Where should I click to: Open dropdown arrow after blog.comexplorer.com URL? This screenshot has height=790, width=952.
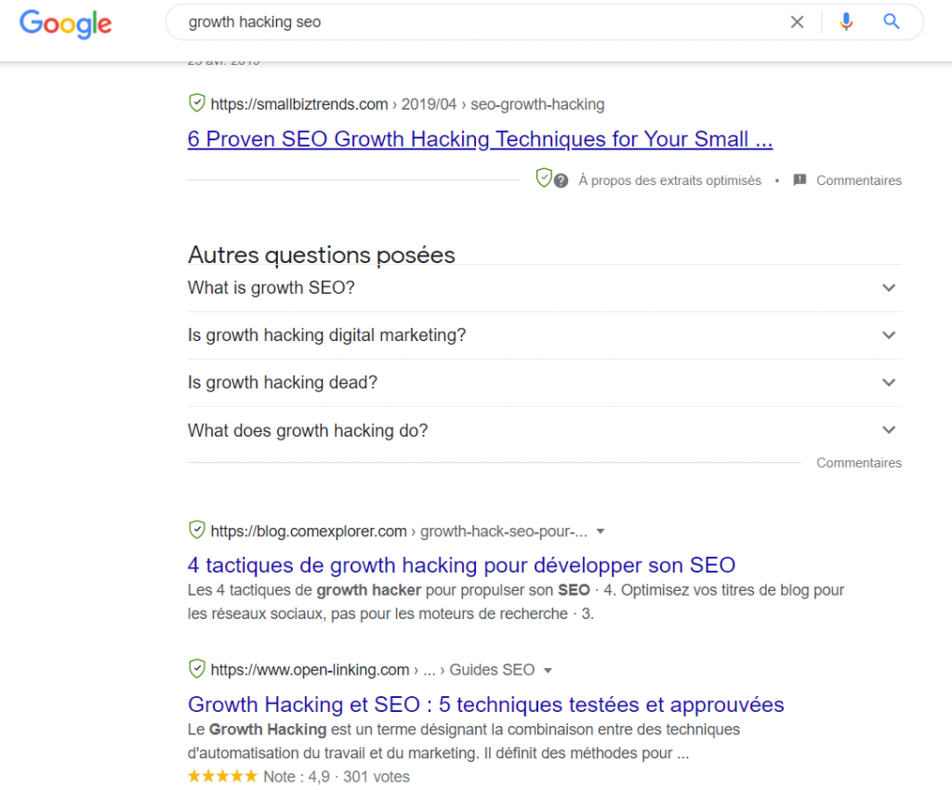(x=601, y=532)
